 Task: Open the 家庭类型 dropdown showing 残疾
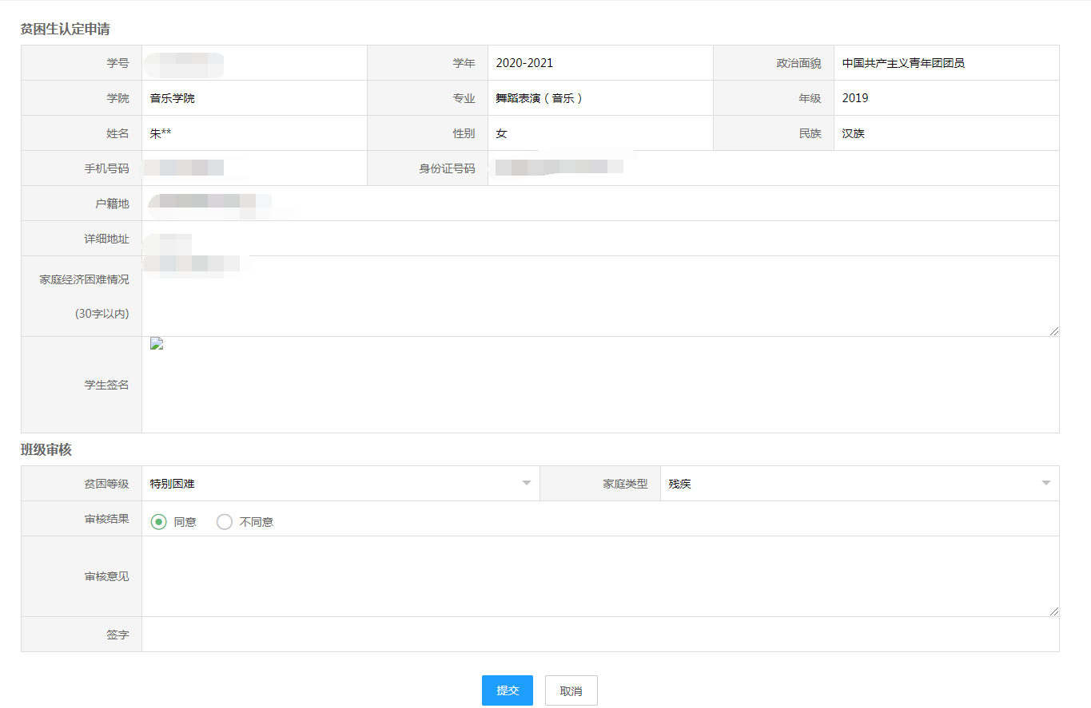click(859, 484)
